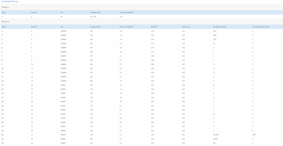Select the 778 frequency cell
Screen dimensions: 283x146
(91, 127)
